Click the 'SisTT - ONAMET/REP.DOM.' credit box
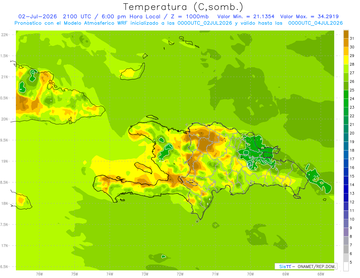 (x=306, y=266)
